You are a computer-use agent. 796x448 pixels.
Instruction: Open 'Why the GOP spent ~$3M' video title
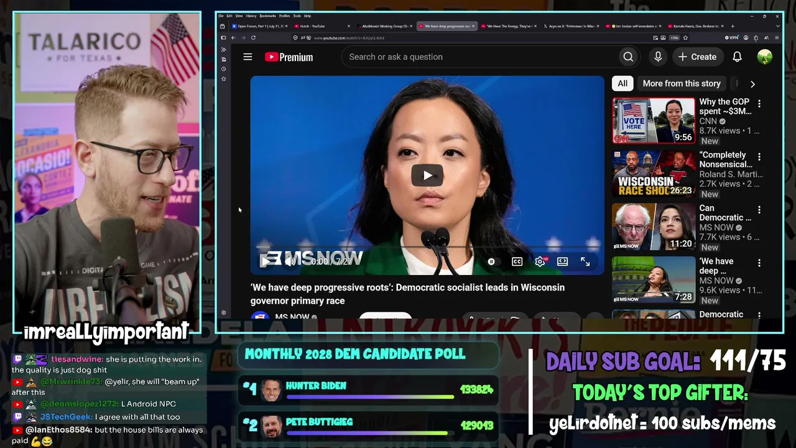[725, 106]
